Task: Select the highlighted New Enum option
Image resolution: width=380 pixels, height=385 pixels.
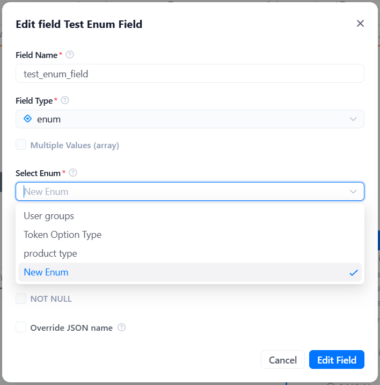Action: coord(190,272)
